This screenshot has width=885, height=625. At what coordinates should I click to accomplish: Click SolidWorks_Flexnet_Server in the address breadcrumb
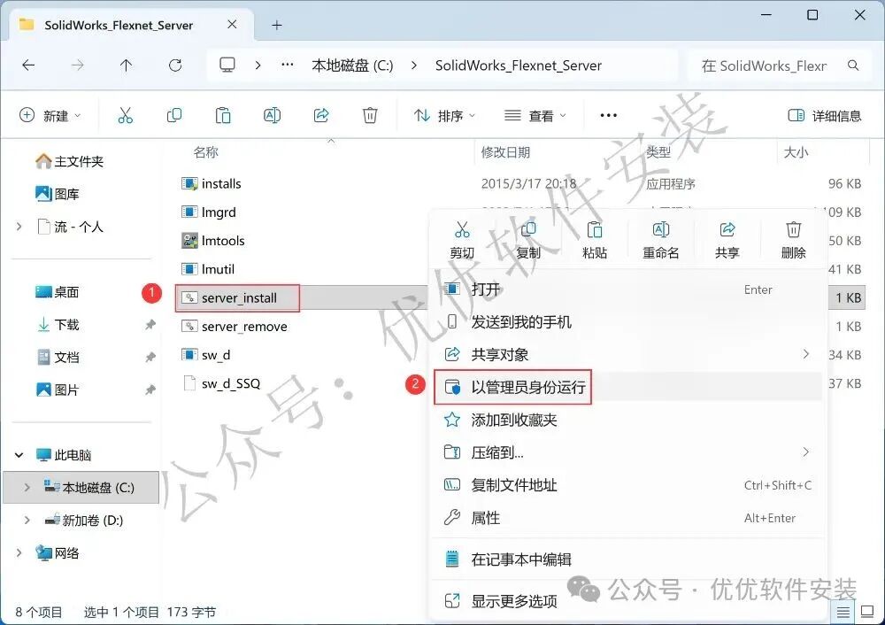[x=518, y=66]
